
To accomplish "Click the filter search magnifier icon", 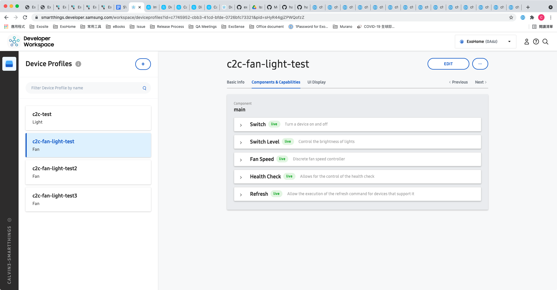I will pyautogui.click(x=145, y=88).
